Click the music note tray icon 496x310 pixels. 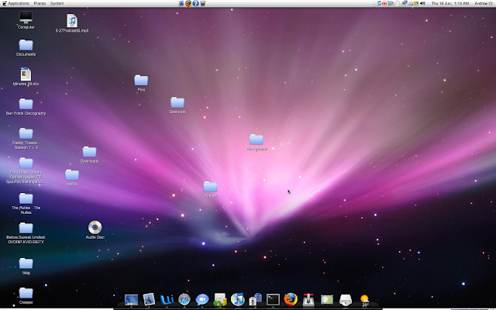pos(379,3)
